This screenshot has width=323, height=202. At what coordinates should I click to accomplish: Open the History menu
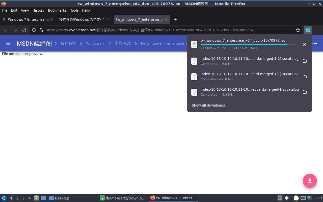coord(38,10)
